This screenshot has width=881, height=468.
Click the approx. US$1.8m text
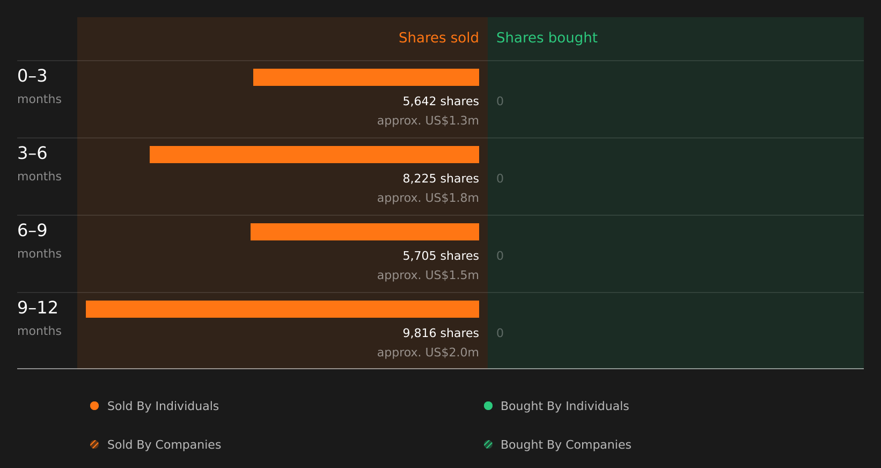pos(428,198)
